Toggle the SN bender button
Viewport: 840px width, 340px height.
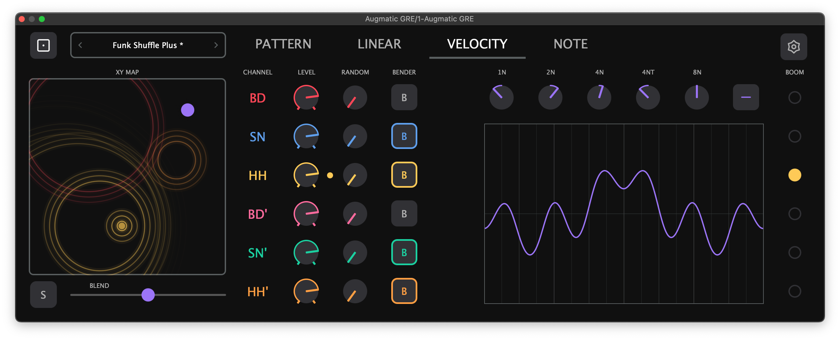[x=404, y=136]
